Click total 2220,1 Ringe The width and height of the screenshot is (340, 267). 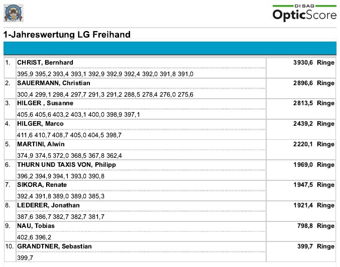pos(314,144)
